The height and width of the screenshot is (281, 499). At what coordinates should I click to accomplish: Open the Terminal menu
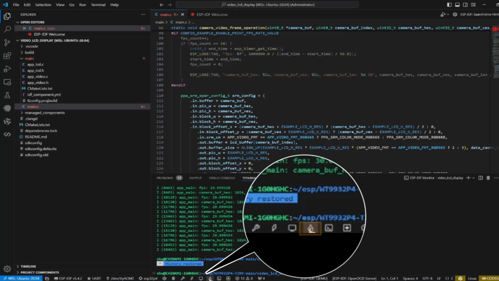point(98,5)
